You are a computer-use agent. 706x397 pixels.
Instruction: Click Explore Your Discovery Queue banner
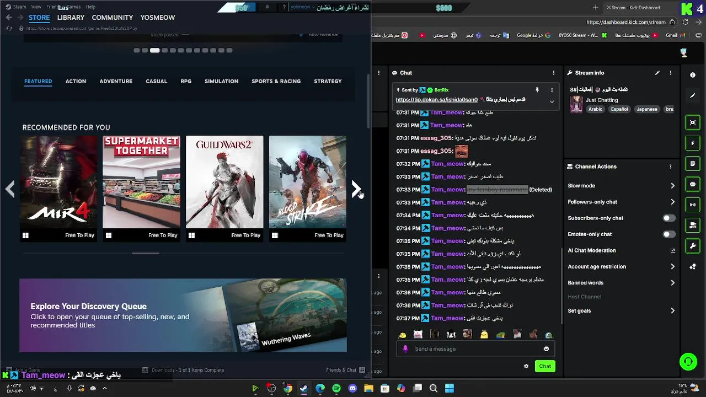coord(183,315)
